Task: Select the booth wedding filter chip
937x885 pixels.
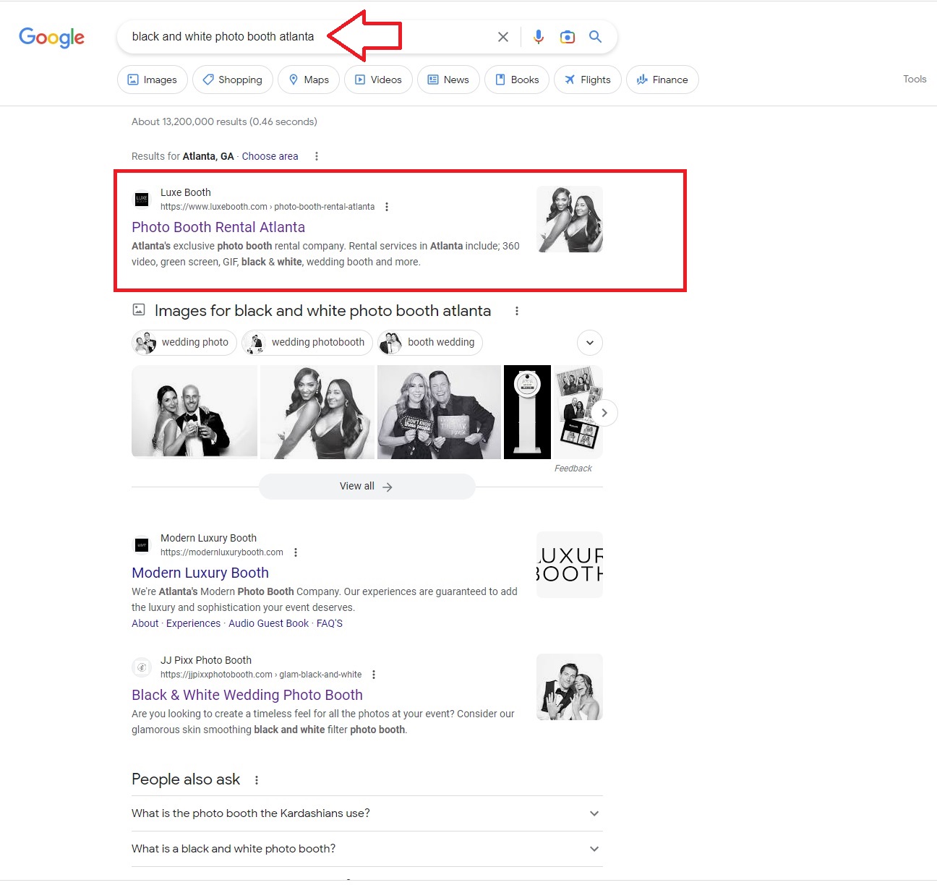Action: pyautogui.click(x=430, y=343)
